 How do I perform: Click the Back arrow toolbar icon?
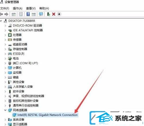click(x=1, y=14)
